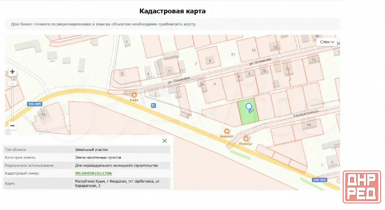Click building number 4A on the map

point(309,125)
